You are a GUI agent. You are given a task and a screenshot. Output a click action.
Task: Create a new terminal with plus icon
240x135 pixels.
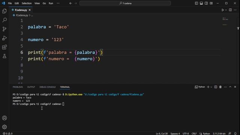click(208, 87)
